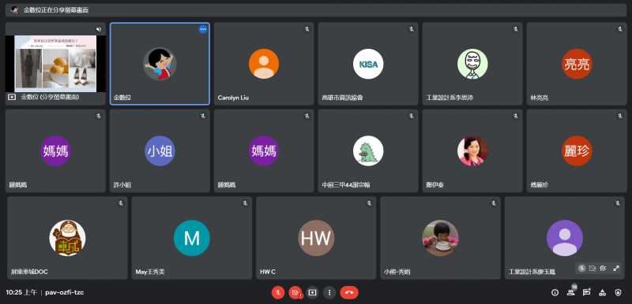Open the blue options button on 金數位 tile
This screenshot has width=632, height=304.
pos(203,29)
